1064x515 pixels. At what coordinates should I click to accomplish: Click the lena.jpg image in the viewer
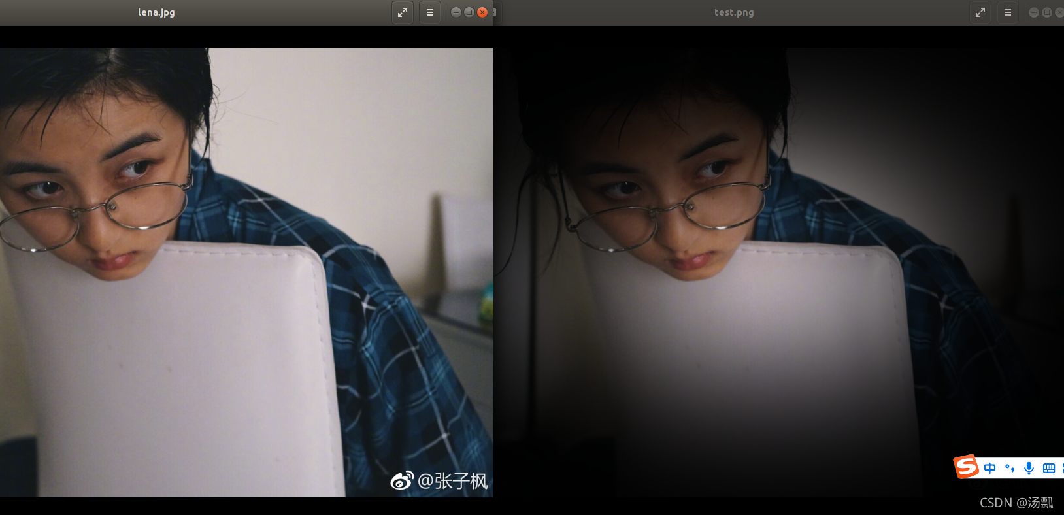tap(246, 272)
